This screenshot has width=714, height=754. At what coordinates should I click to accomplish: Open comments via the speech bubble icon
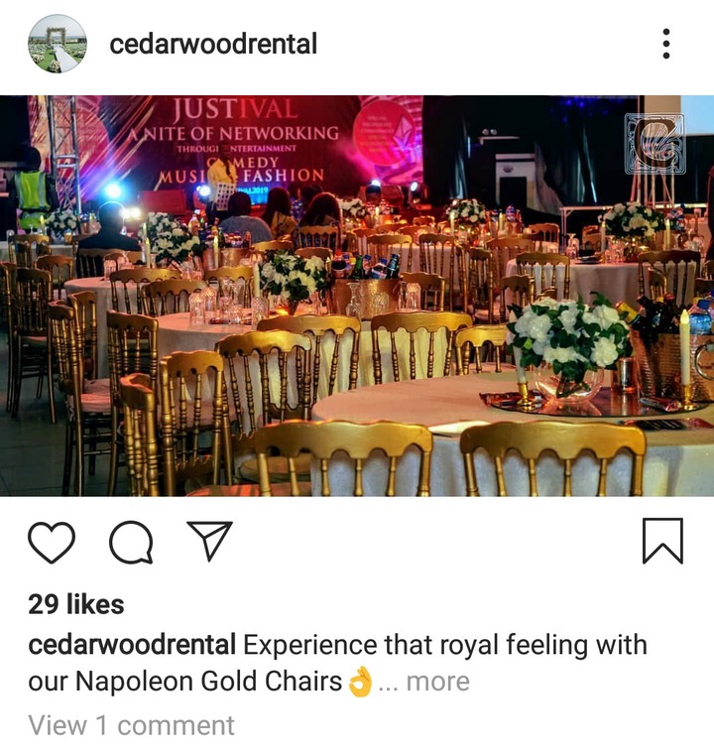[x=131, y=542]
